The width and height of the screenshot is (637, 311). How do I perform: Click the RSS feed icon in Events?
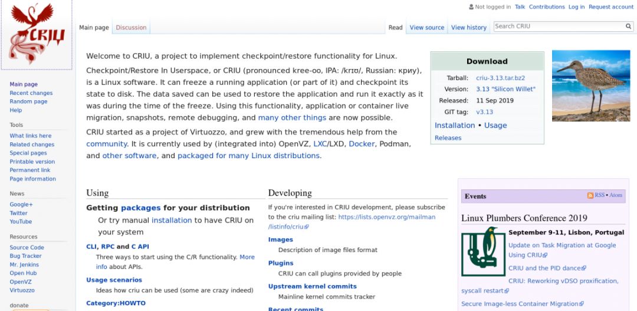(590, 195)
